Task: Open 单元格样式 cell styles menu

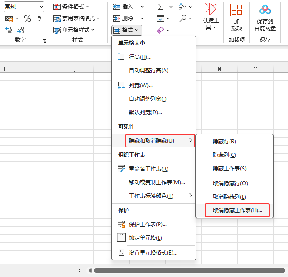Action: point(74,30)
